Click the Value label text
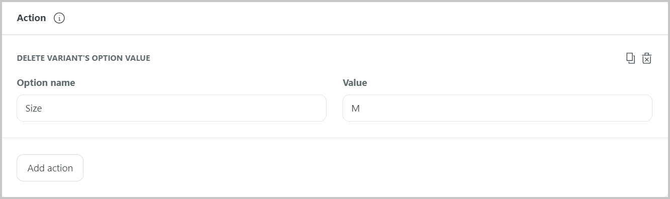This screenshot has height=199, width=670. pos(355,83)
